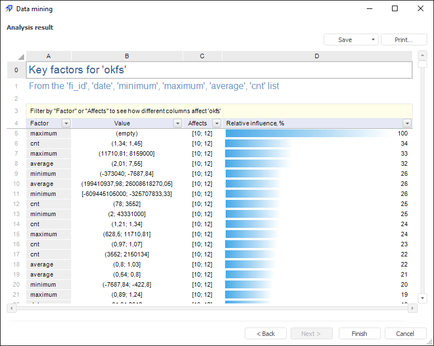Click the vertical scrollbar down arrow
434x346 pixels.
point(423,298)
